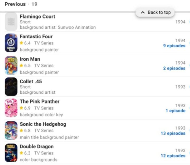190x165 pixels.
Task: Open the Sonic the Hedgehog title link
Action: point(43,124)
